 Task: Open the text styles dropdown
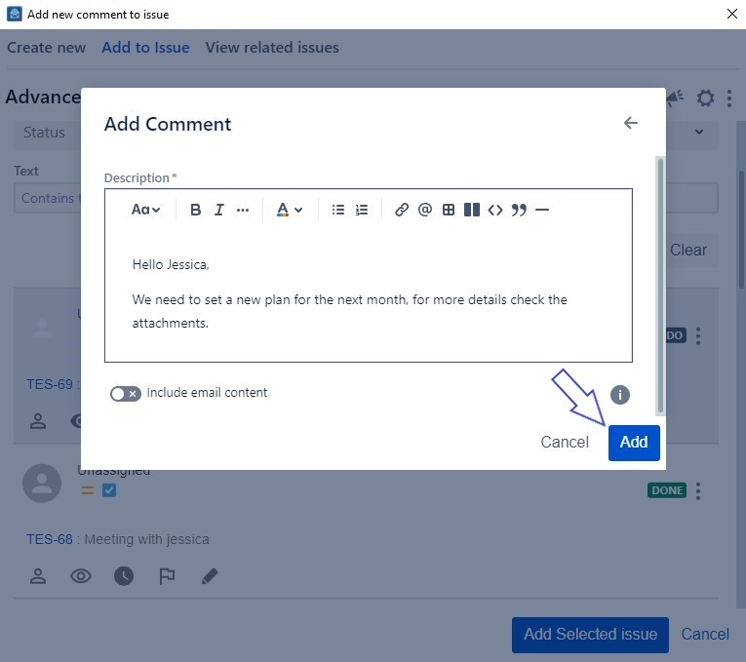coord(146,210)
